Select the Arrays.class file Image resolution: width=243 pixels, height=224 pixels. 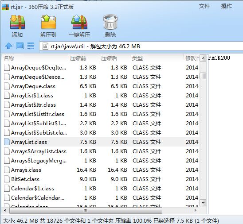click(x=101, y=170)
